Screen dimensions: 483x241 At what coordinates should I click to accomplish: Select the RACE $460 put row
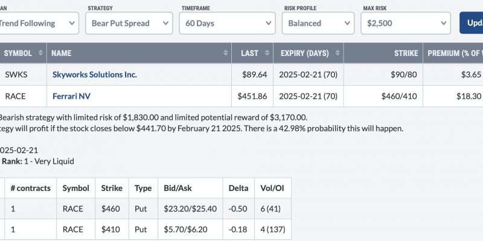[146, 208]
